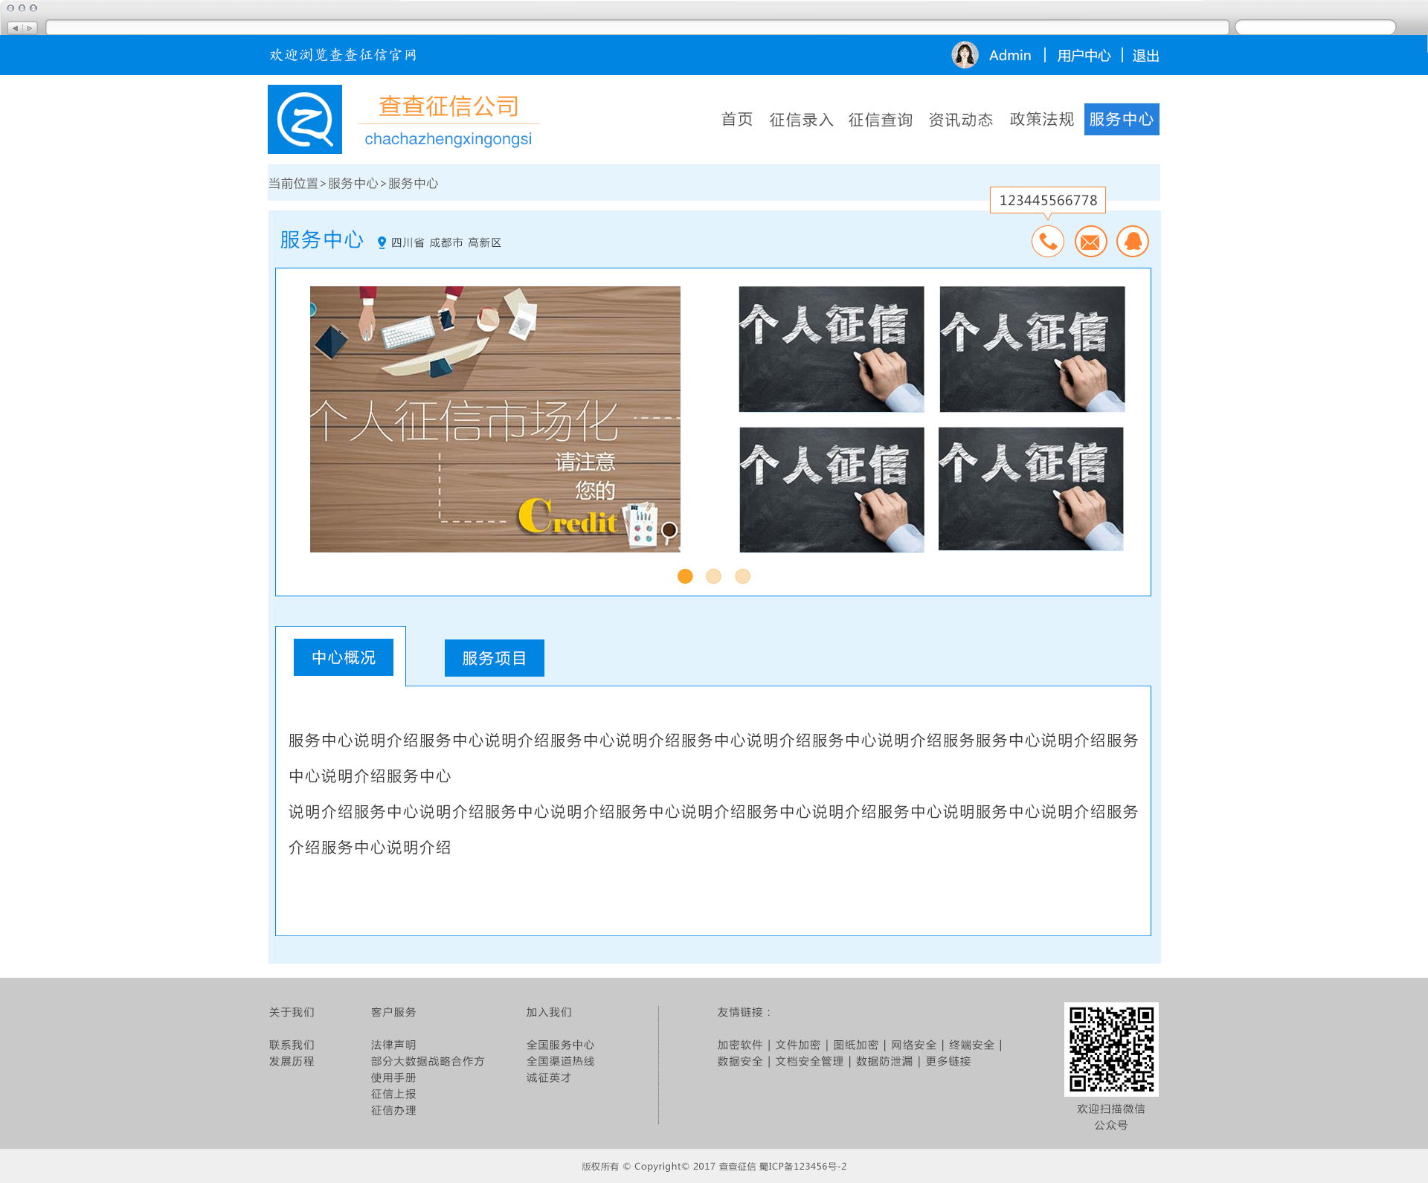This screenshot has width=1428, height=1183.
Task: Switch to 服务项目 tab
Action: [x=495, y=658]
